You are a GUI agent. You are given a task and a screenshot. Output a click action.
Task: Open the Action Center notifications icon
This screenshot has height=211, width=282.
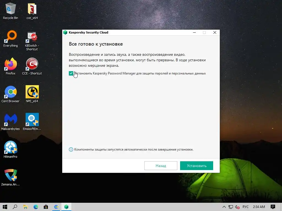click(273, 207)
